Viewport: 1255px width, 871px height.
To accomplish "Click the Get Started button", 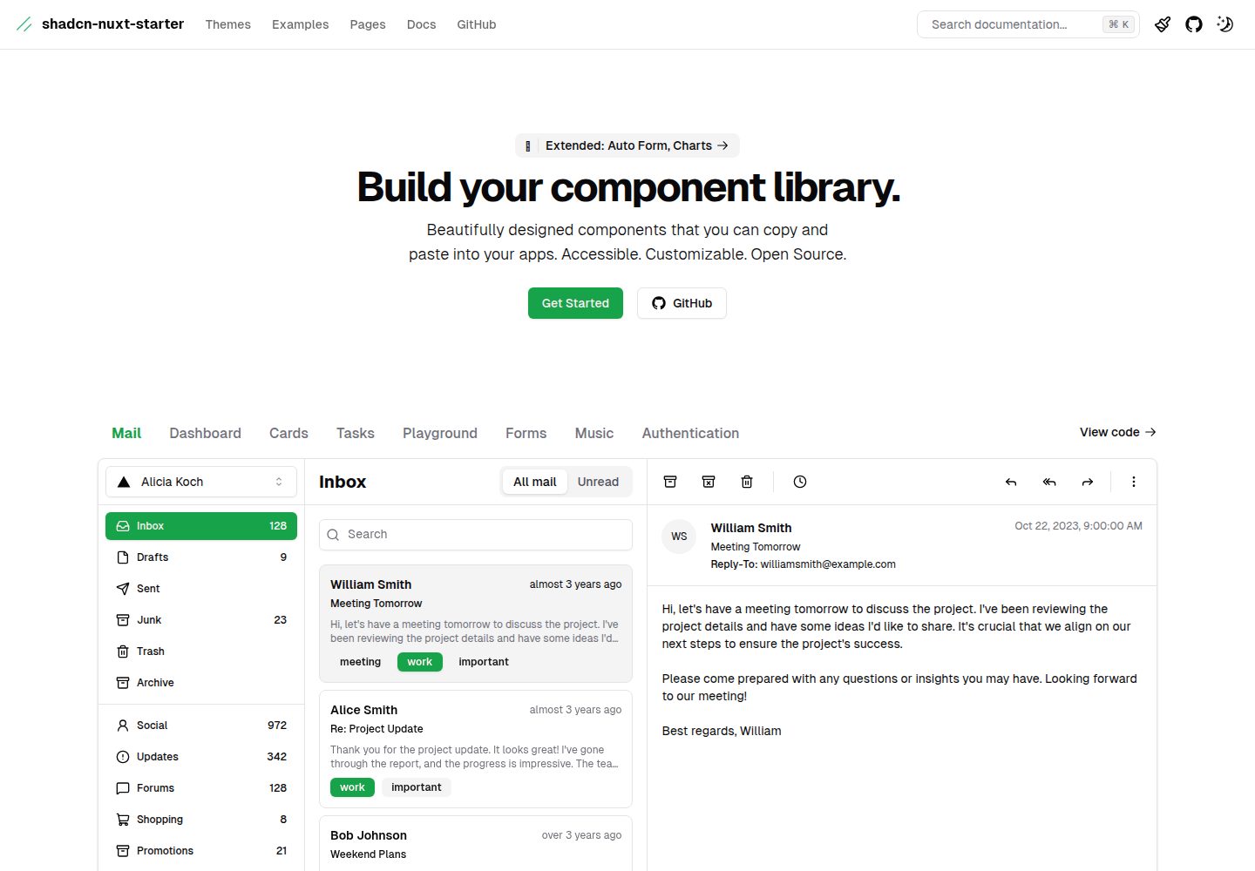I will click(575, 303).
